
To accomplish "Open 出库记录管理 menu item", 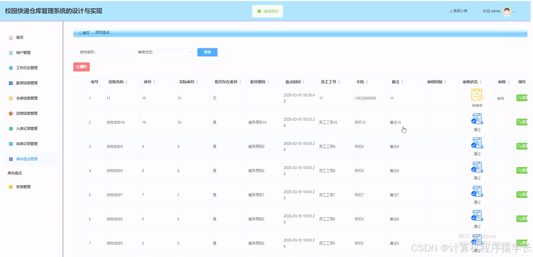I will click(11, 144).
